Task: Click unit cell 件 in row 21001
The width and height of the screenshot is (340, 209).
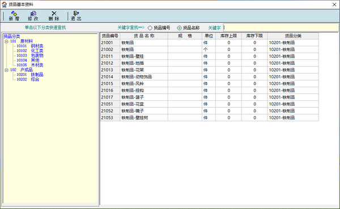Action: click(x=209, y=42)
